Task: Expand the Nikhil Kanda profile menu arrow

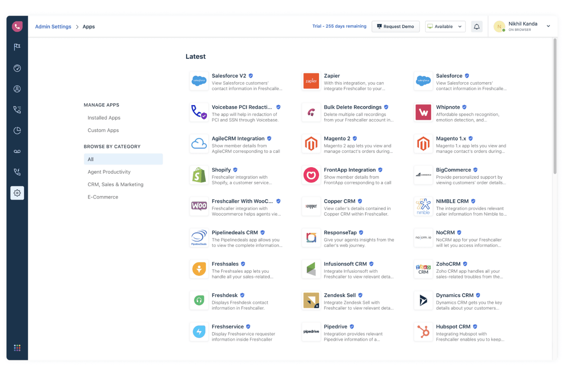Action: 548,26
